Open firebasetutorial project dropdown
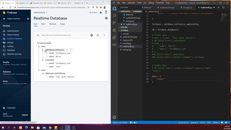 point(40,13)
